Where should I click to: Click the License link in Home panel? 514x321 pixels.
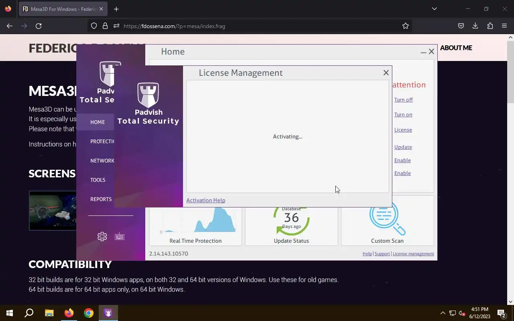tap(403, 130)
